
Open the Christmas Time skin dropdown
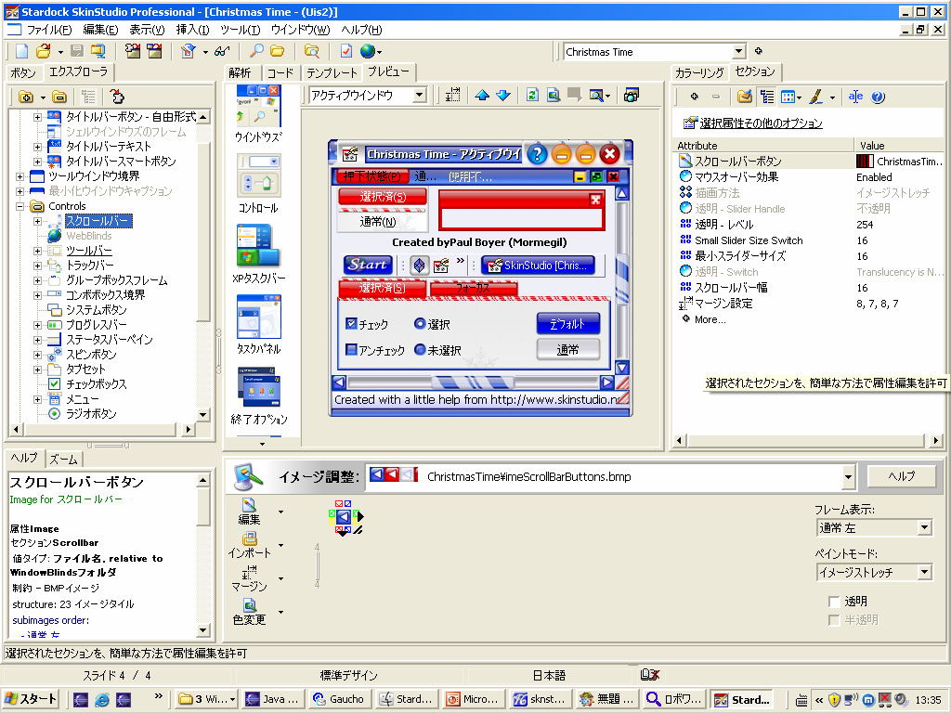pos(738,52)
